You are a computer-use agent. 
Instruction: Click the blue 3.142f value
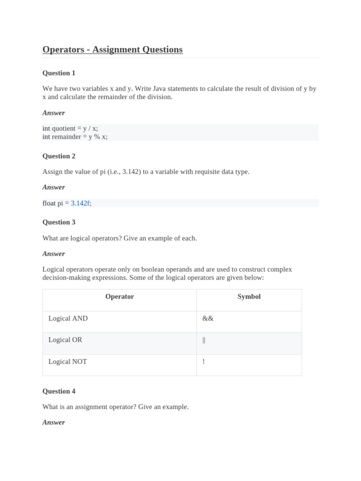[x=80, y=203]
